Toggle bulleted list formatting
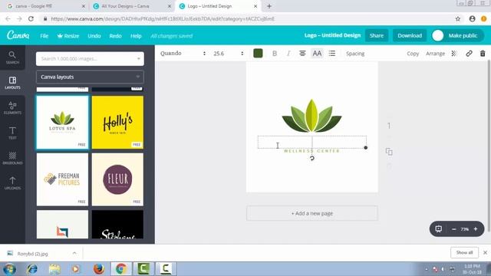The image size is (491, 276). click(x=332, y=54)
